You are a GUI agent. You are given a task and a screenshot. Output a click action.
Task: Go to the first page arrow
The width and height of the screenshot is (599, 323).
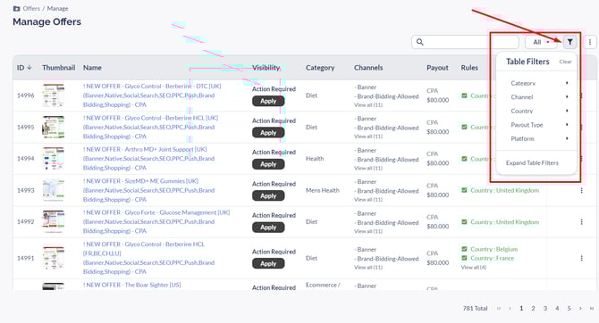(x=499, y=309)
